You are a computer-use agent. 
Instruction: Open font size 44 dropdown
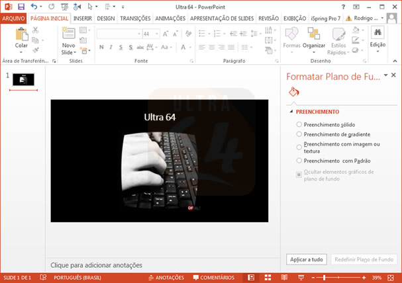[x=157, y=34]
